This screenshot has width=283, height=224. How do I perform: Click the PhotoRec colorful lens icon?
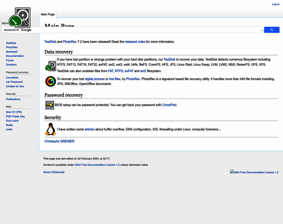pos(51,81)
